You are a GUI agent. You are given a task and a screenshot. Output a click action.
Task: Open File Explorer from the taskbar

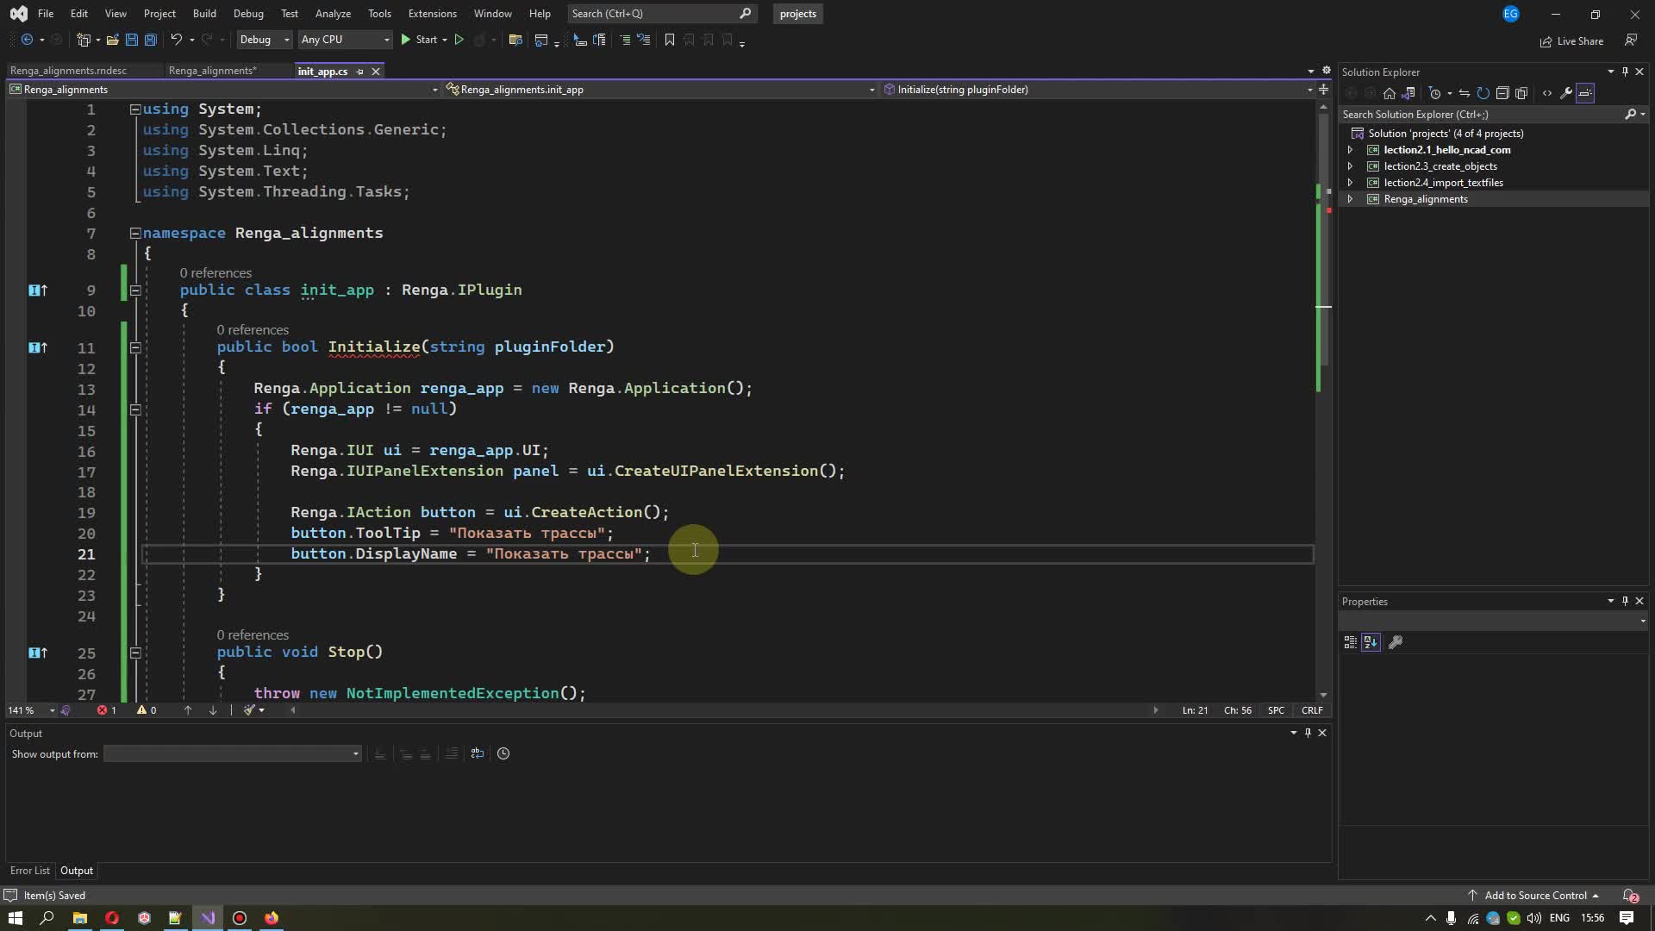(x=79, y=918)
